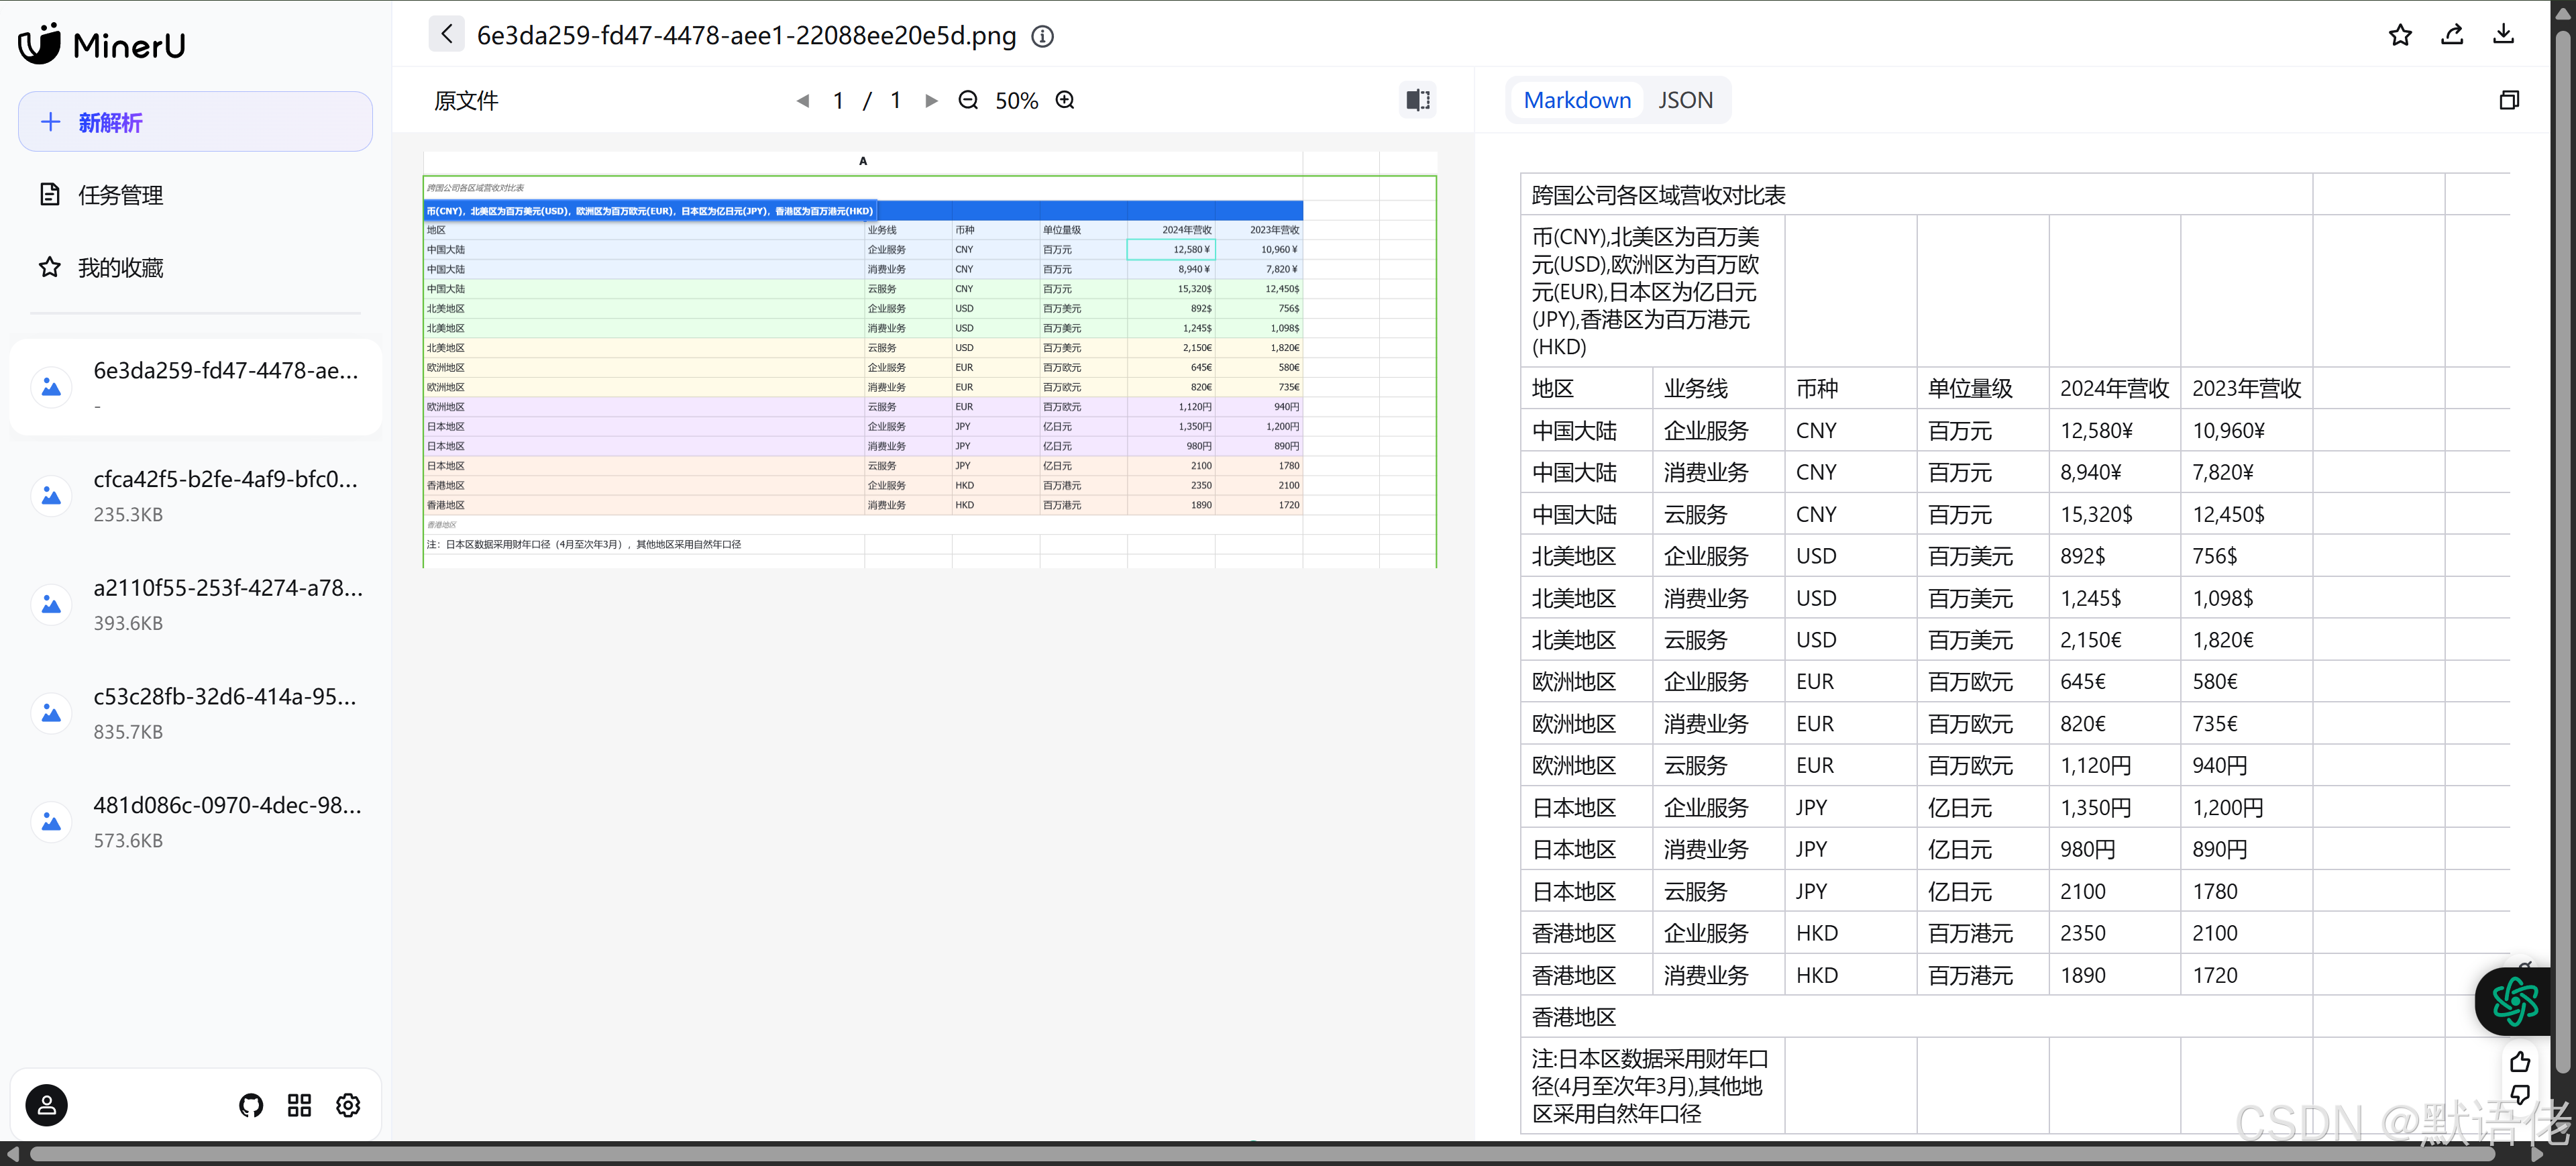Open the user account avatar

[46, 1105]
